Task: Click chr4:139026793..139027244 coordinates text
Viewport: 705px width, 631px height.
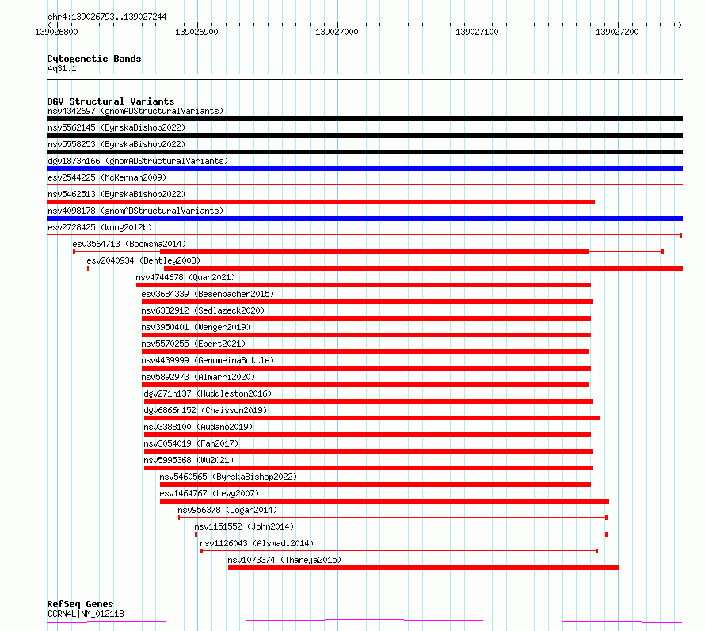Action: (x=107, y=17)
